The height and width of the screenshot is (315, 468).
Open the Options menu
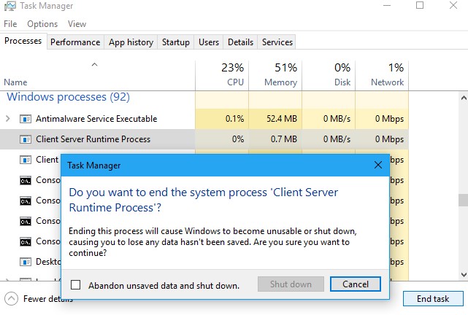point(42,24)
